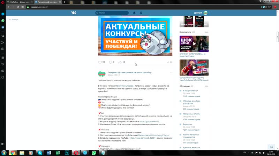Expand the Дмитрий profile menu
This screenshot has height=156, width=279.
point(202,13)
